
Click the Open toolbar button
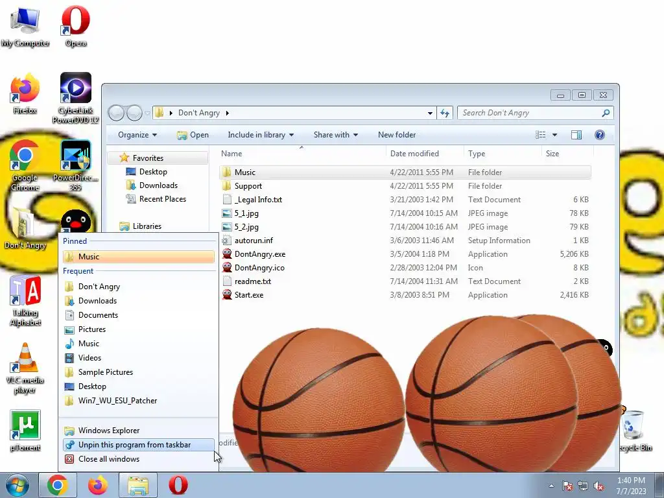tap(193, 135)
